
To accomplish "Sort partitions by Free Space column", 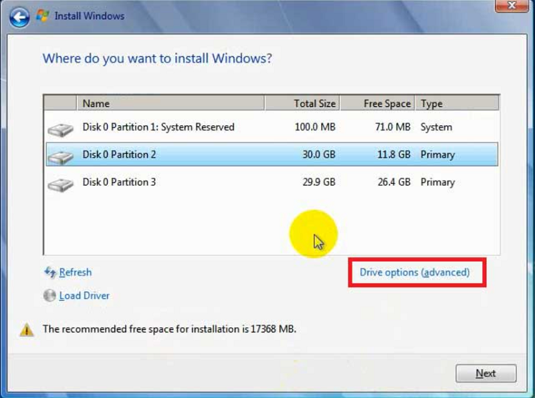I will [377, 104].
